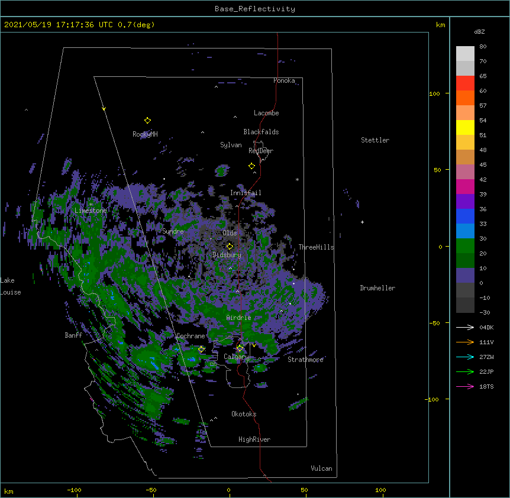
Task: Click the yellow station marker near RockyMH
Action: tap(147, 121)
